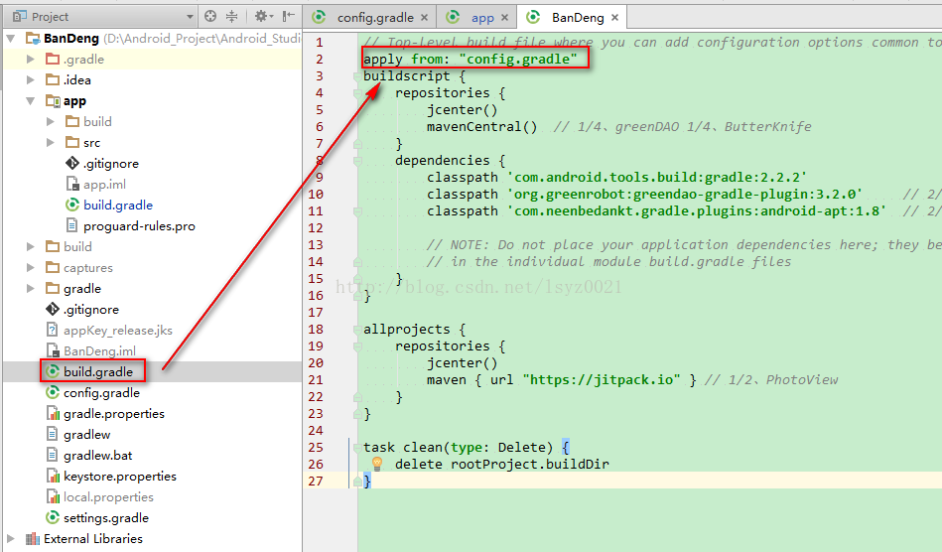The width and height of the screenshot is (942, 552).
Task: Fold the allprojects repositories block, line 19
Action: [357, 345]
